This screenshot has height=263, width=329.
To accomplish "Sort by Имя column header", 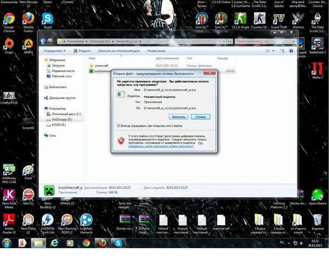I will coord(121,58).
